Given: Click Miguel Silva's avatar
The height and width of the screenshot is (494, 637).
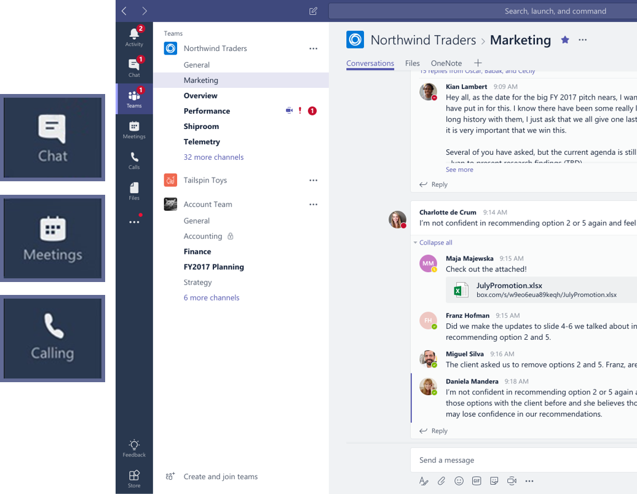Looking at the screenshot, I should [428, 359].
